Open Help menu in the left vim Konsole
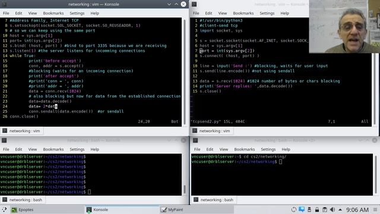Screen dimensions: 380x214 point(95,13)
